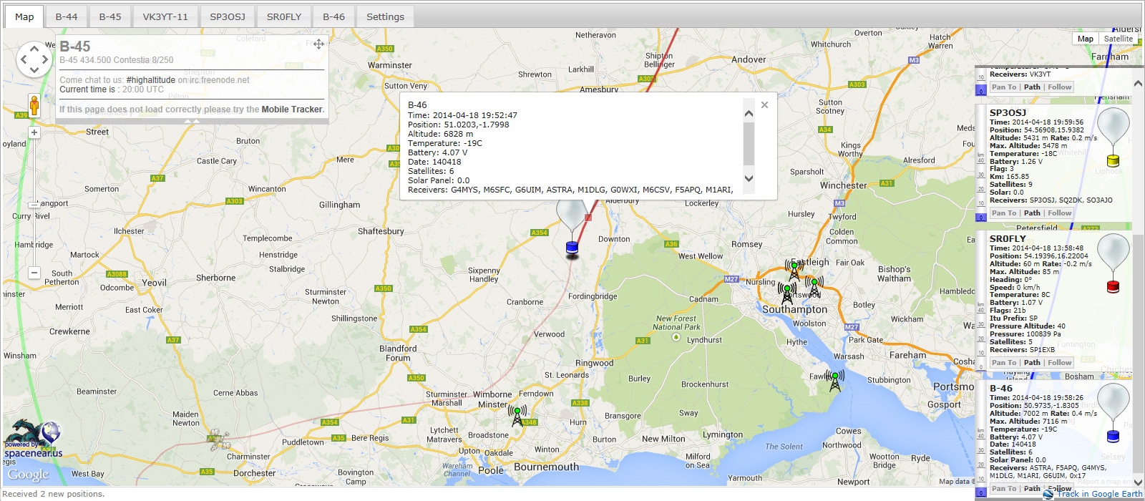The height and width of the screenshot is (501, 1145).
Task: Click the down arrow in the B-46 popup scrollbar
Action: click(749, 179)
